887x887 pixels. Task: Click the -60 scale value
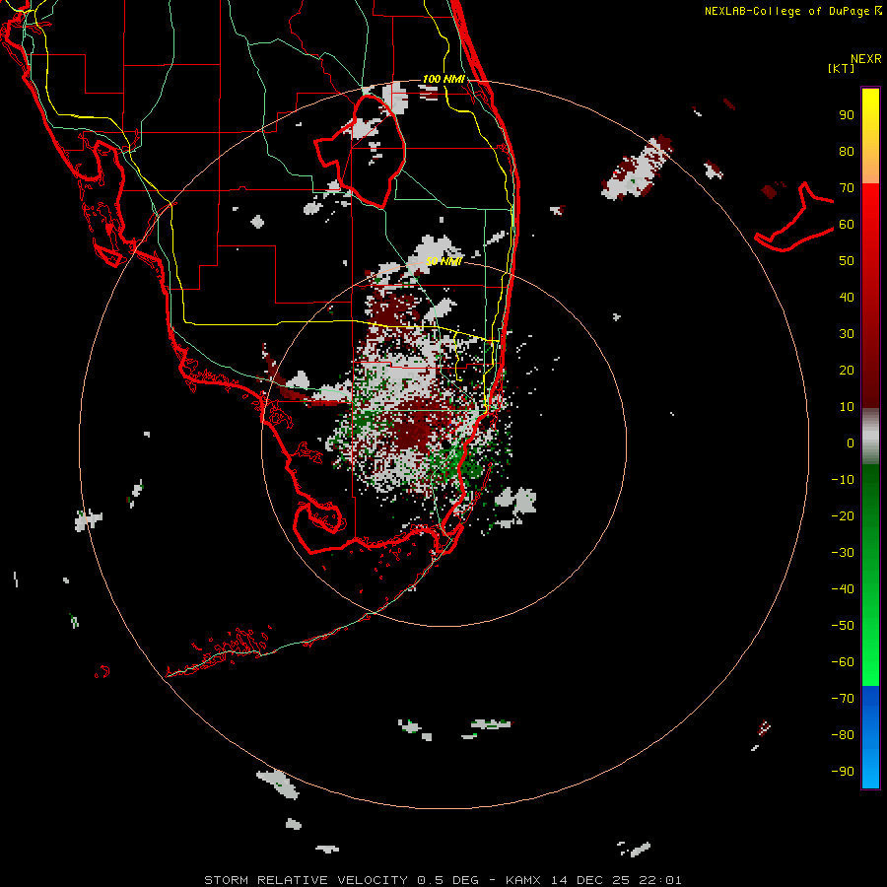(x=843, y=662)
